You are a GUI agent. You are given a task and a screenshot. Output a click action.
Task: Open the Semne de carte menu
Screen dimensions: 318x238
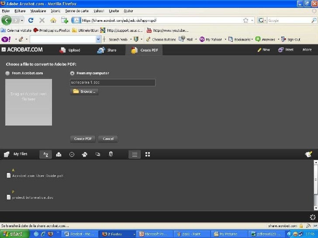[77, 11]
